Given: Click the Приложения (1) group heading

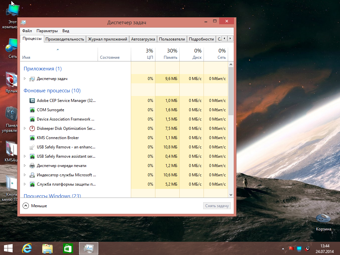Looking at the screenshot, I should point(43,69).
